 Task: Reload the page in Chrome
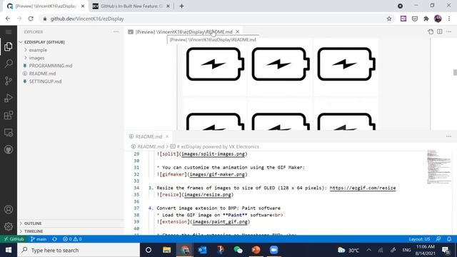[31, 19]
